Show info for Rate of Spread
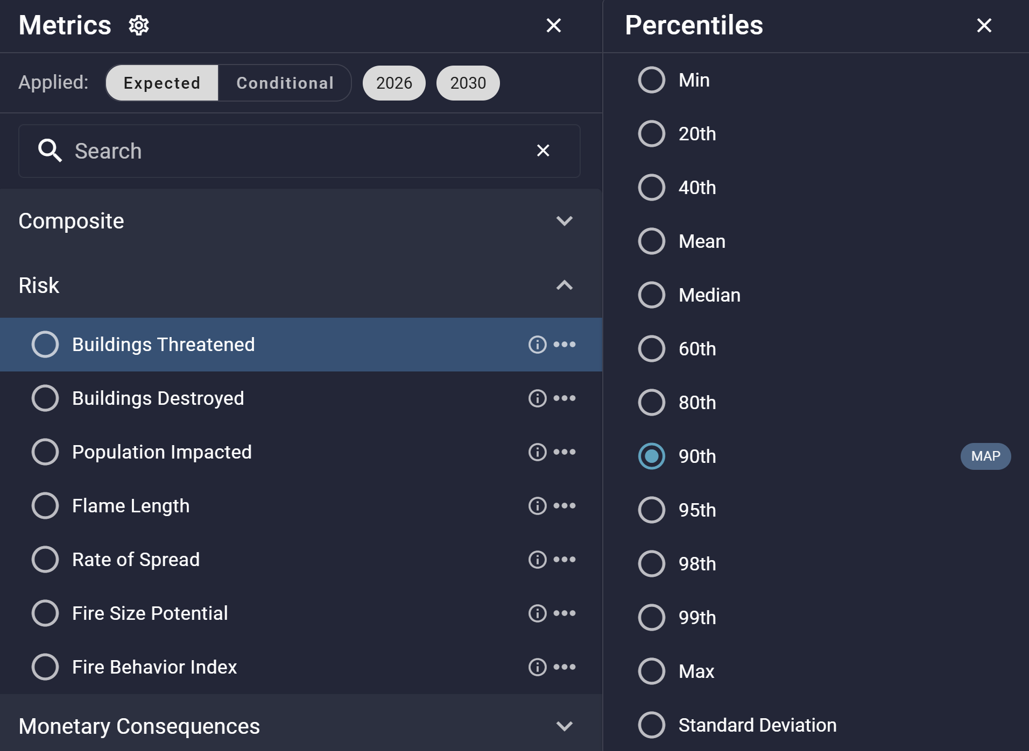The width and height of the screenshot is (1029, 751). 537,560
